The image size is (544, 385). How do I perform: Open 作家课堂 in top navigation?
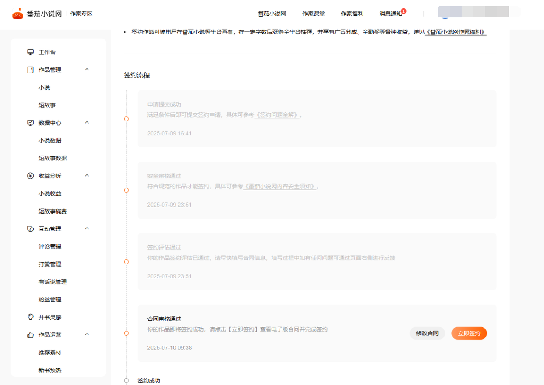pyautogui.click(x=314, y=14)
